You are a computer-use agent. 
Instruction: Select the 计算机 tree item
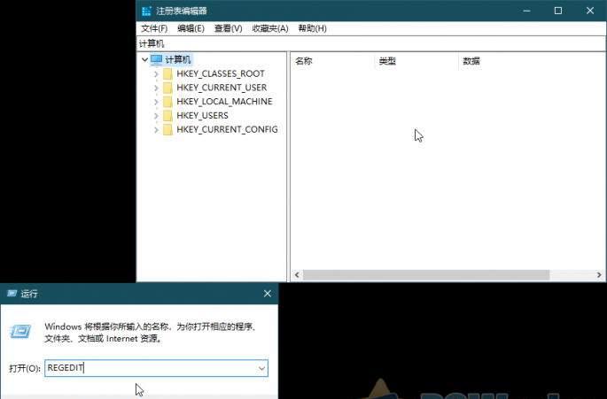click(x=178, y=59)
